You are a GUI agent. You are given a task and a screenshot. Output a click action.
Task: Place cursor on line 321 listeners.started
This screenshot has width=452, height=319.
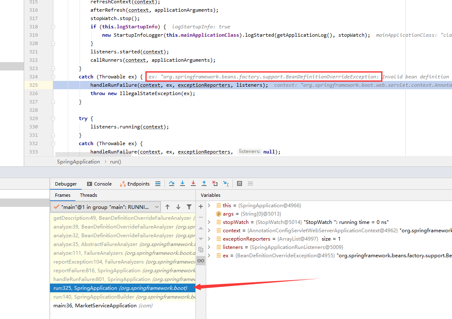coord(130,52)
